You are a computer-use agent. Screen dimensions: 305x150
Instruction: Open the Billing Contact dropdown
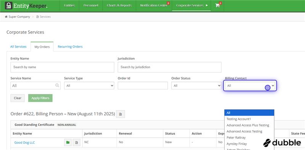(250, 86)
